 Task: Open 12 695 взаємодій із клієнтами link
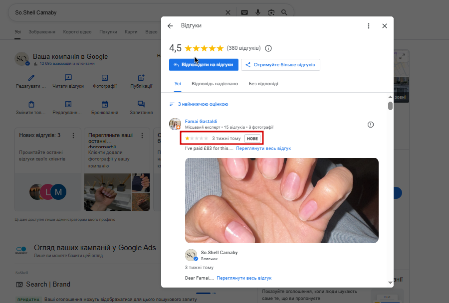tap(67, 63)
